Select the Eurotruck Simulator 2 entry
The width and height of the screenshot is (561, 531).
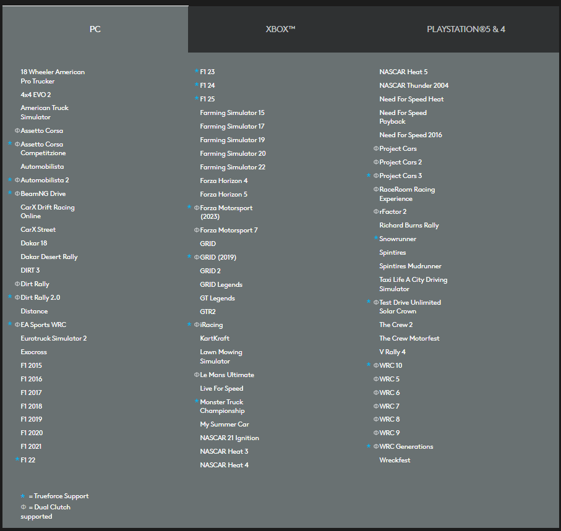(x=53, y=338)
